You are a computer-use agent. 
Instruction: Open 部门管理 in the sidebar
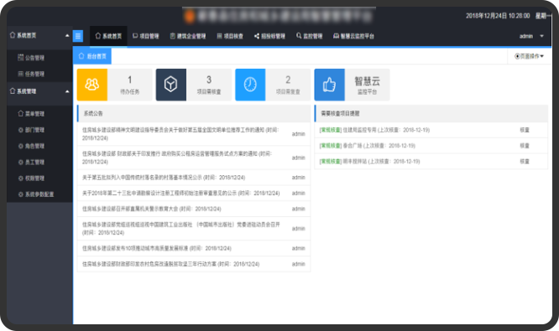pyautogui.click(x=31, y=130)
